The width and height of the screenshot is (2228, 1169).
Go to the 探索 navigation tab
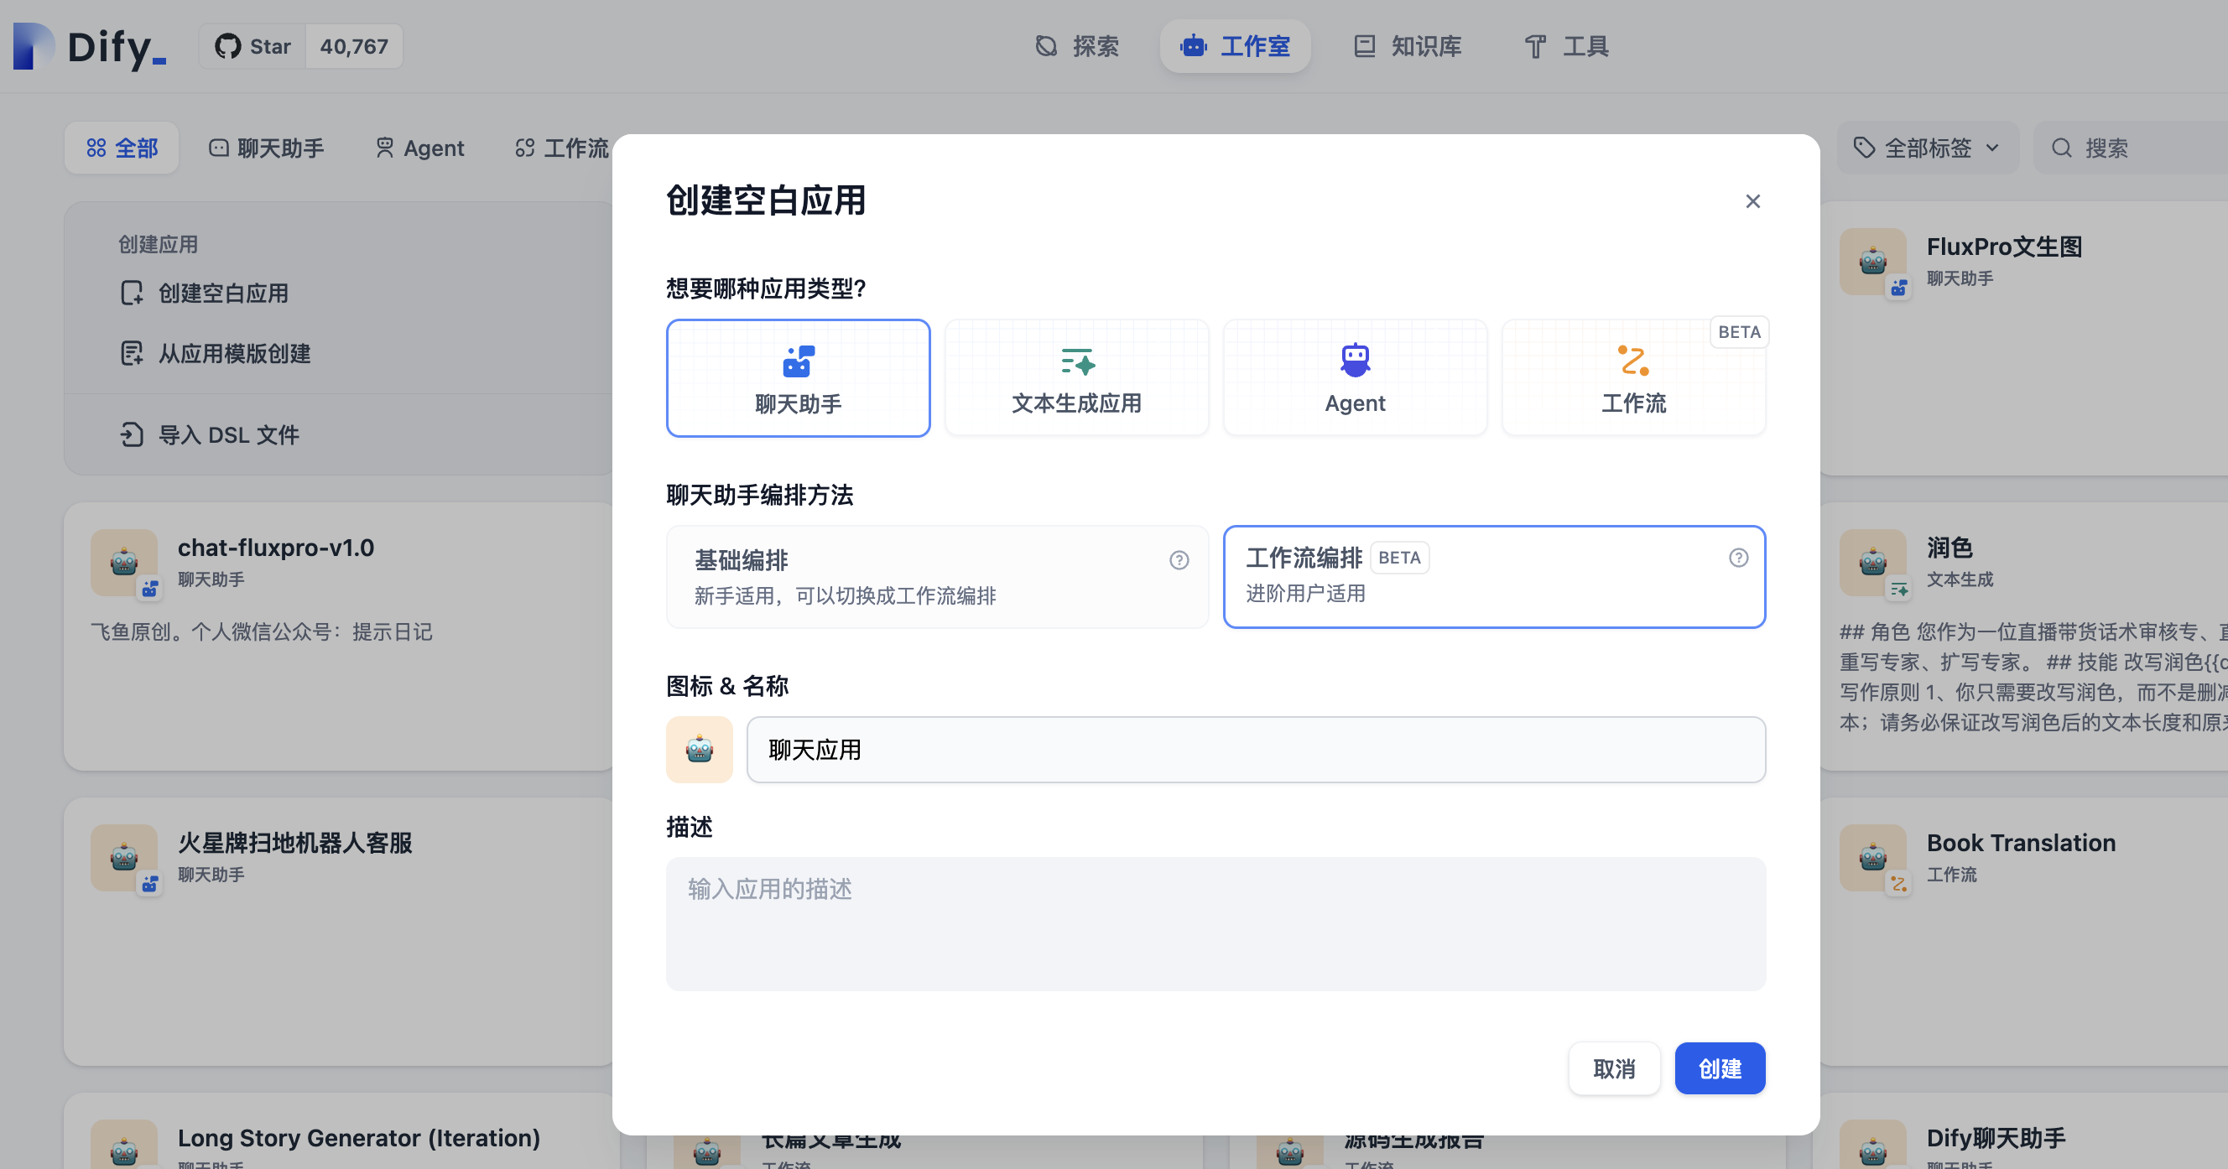coord(1078,46)
